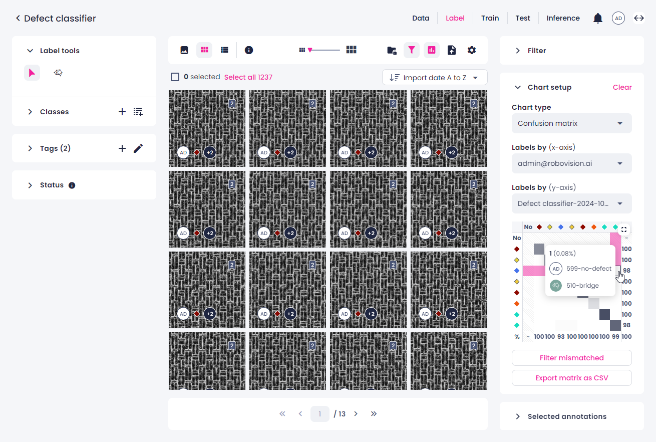Image resolution: width=656 pixels, height=442 pixels.
Task: Click the thumbnail size slider handle
Action: tap(310, 50)
